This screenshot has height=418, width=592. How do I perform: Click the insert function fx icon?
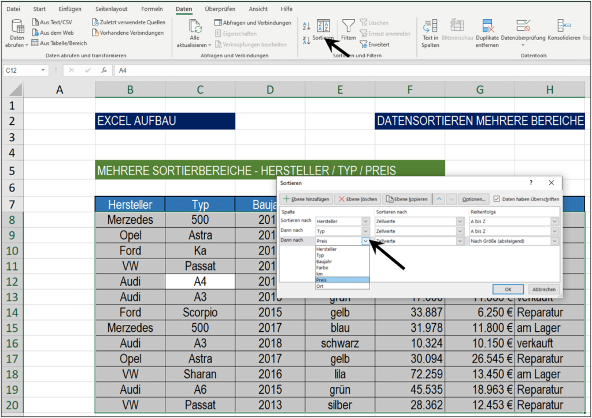tap(104, 70)
